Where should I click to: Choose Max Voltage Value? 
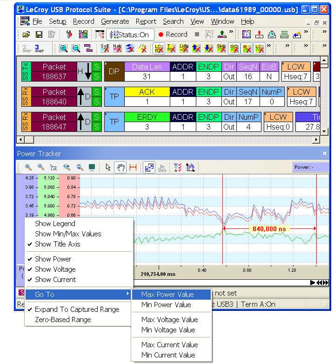[x=171, y=320]
